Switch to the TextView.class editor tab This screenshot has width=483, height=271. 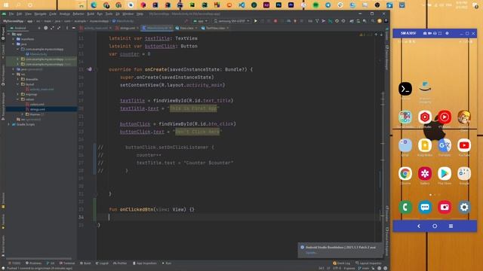coord(215,28)
